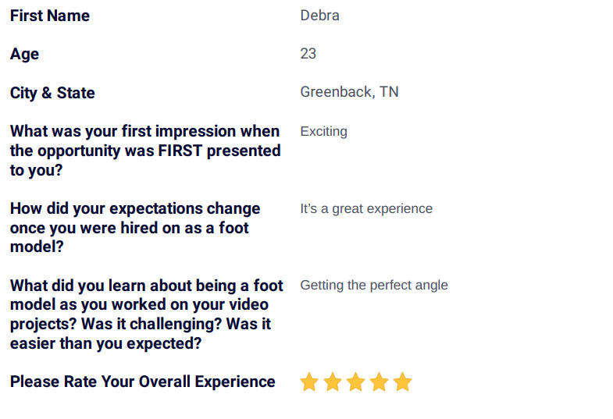Click the age value 23
The image size is (613, 419).
[308, 54]
